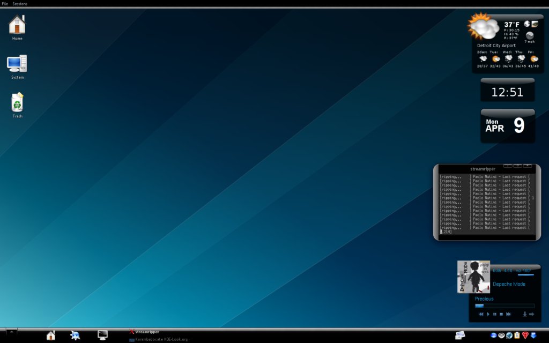
Task: Click the Tue forecast icon
Action: [x=496, y=59]
